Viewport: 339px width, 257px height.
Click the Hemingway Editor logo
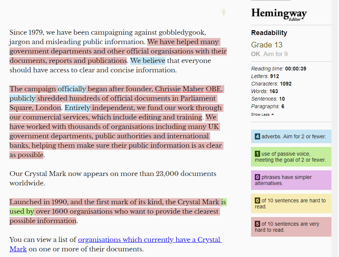pyautogui.click(x=279, y=14)
